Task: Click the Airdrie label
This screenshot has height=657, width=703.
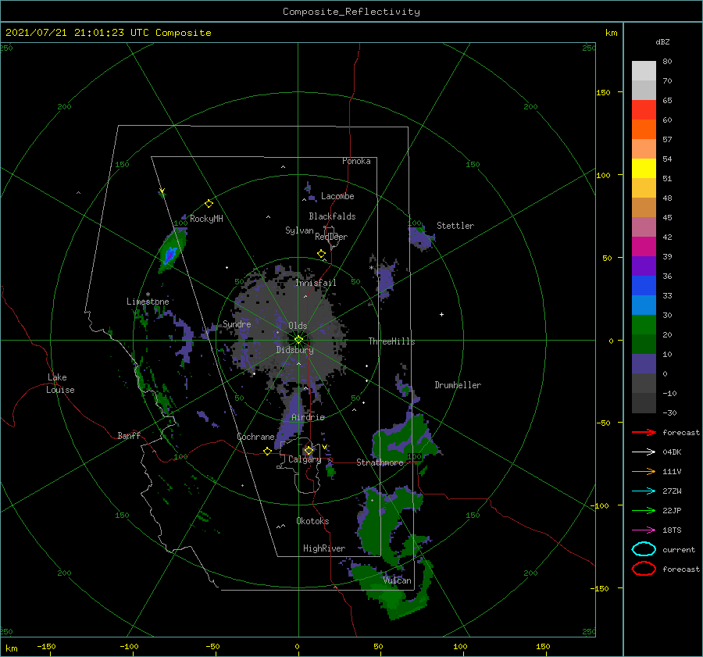Action: tap(308, 417)
